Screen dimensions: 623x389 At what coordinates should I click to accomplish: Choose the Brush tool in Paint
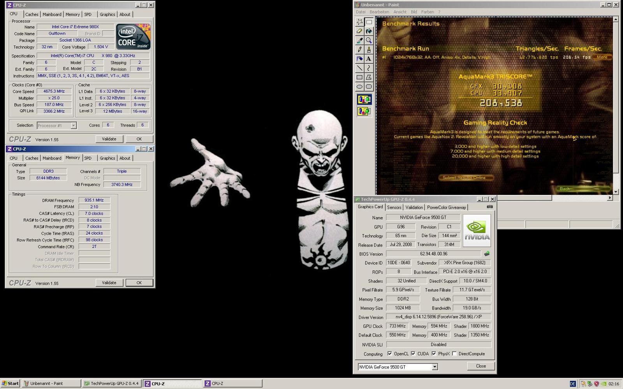pyautogui.click(x=369, y=50)
